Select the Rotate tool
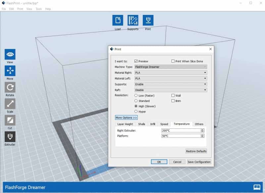Screen dimensions: 265x193 click(10, 87)
